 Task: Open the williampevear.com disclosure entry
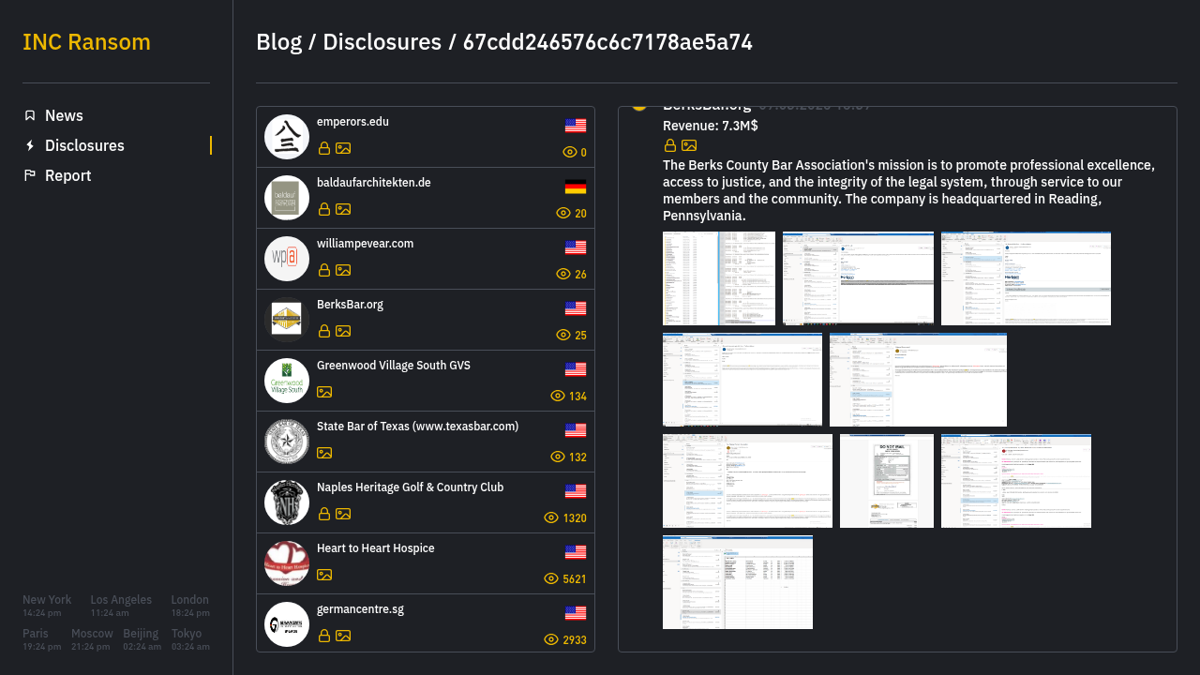click(x=426, y=259)
